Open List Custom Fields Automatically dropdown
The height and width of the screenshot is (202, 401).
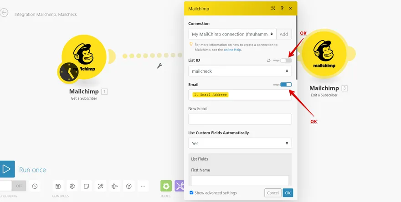point(240,143)
